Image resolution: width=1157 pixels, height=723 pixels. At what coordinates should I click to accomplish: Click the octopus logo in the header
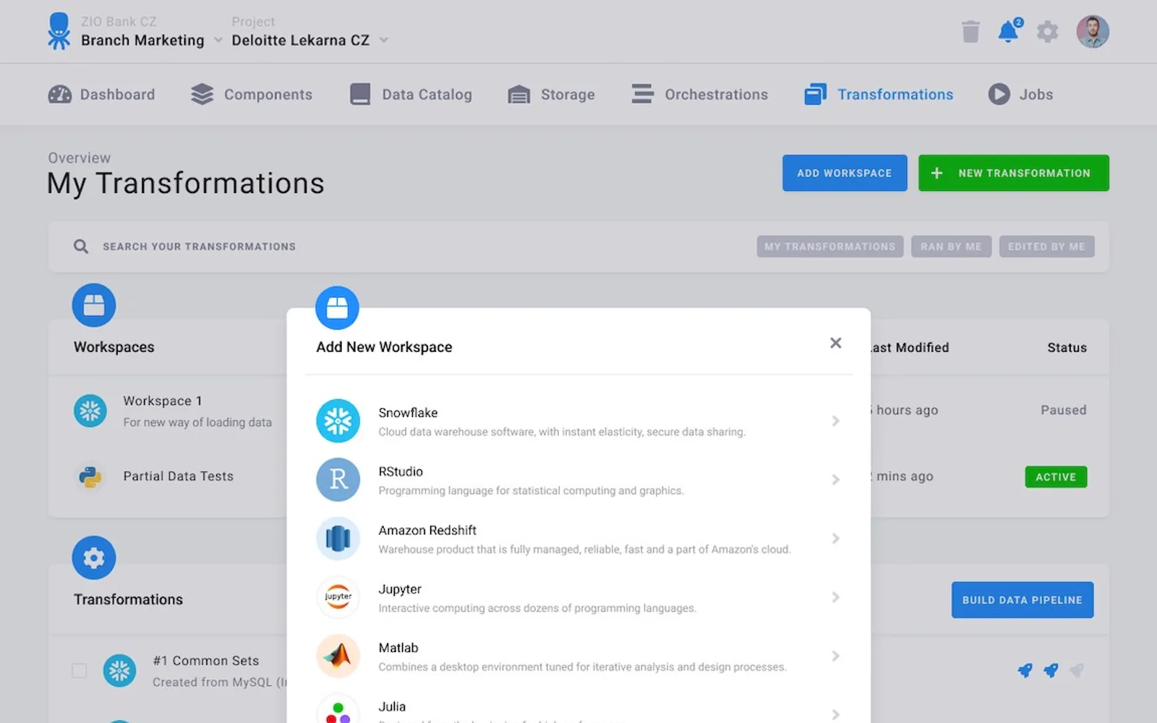click(59, 31)
